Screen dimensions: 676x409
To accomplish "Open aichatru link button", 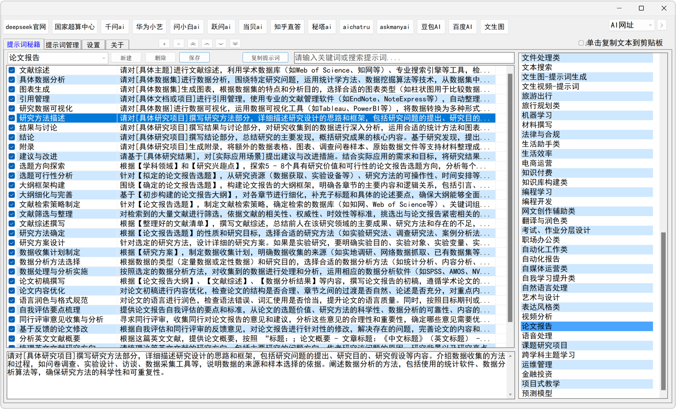I will (356, 27).
